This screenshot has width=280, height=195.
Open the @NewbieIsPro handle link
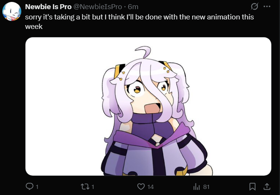pos(97,7)
